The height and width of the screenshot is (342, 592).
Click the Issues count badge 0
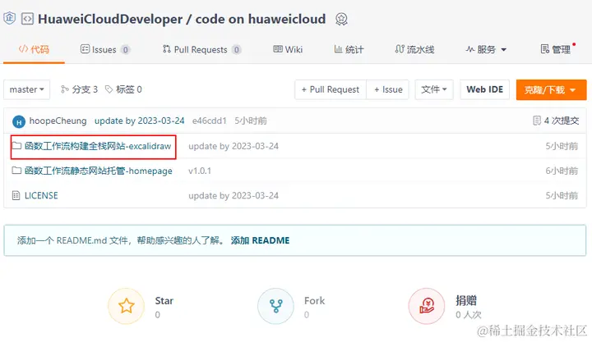[x=125, y=50]
